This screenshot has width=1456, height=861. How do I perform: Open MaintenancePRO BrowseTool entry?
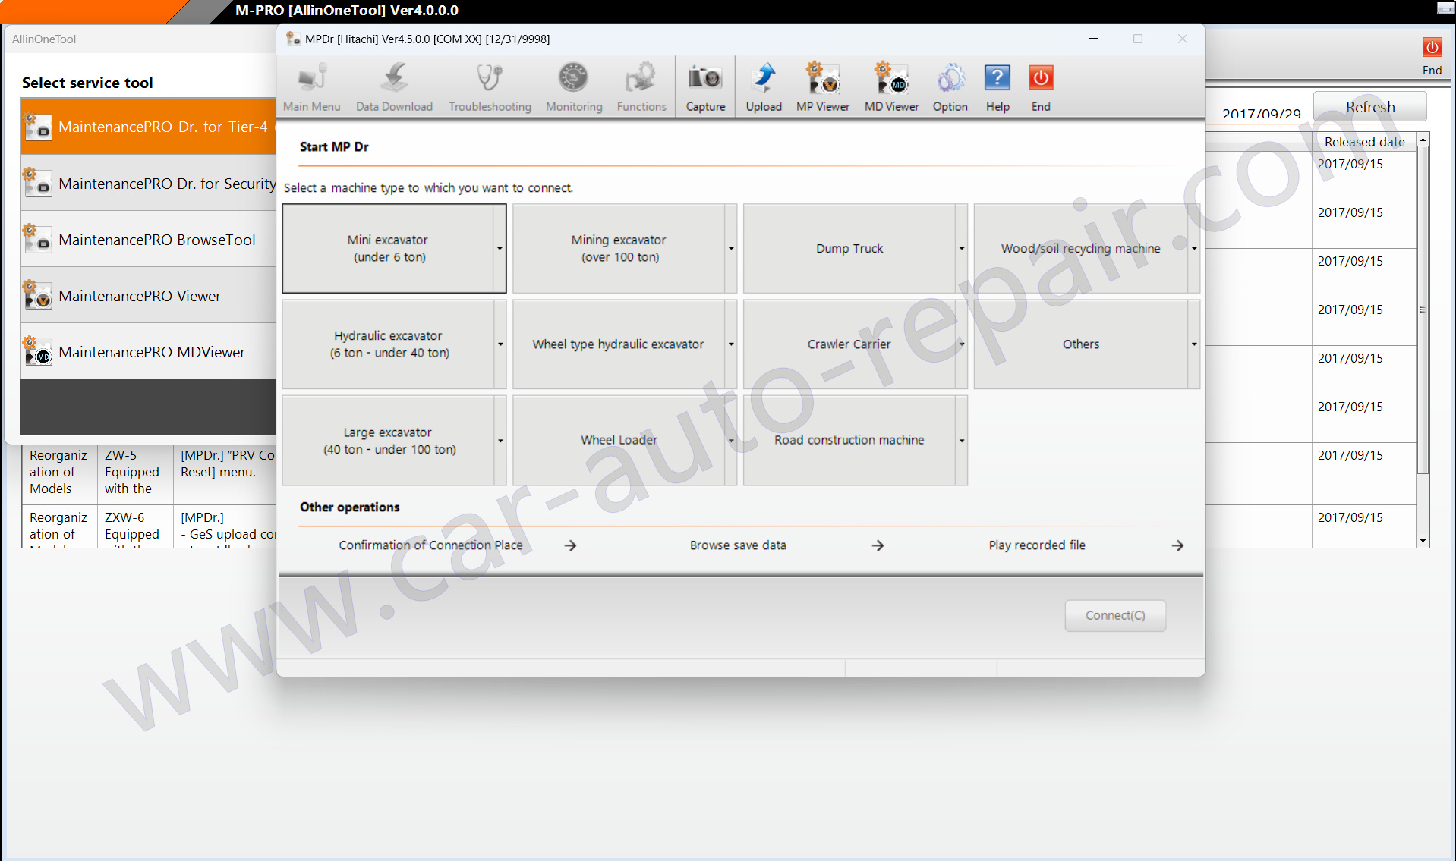(149, 240)
